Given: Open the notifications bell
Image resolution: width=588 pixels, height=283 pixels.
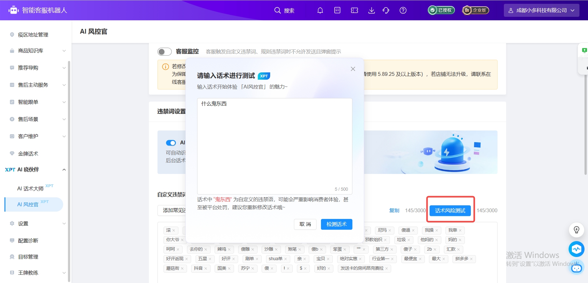Looking at the screenshot, I should click(x=320, y=10).
